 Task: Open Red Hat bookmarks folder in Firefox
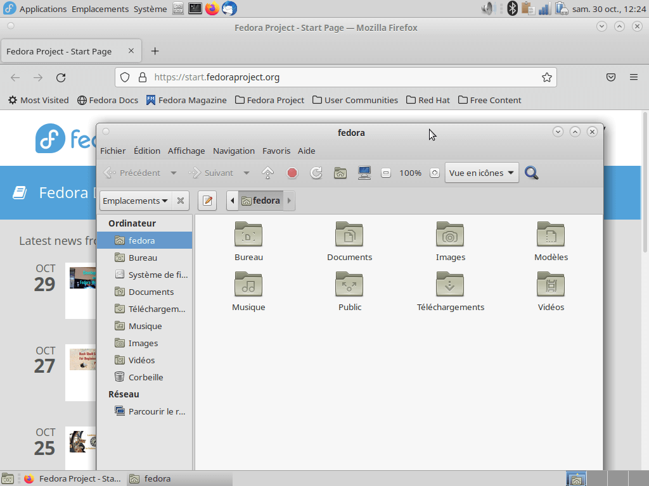coord(428,101)
